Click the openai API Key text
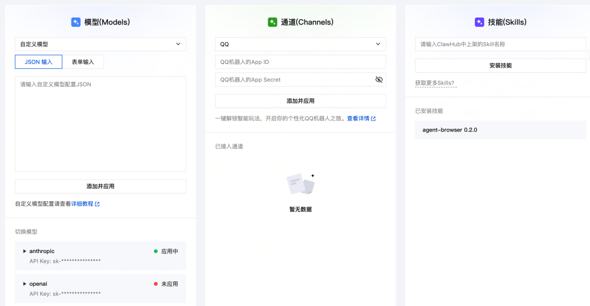This screenshot has width=590, height=306. point(65,293)
